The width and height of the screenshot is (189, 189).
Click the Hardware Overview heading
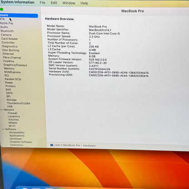(x=60, y=19)
